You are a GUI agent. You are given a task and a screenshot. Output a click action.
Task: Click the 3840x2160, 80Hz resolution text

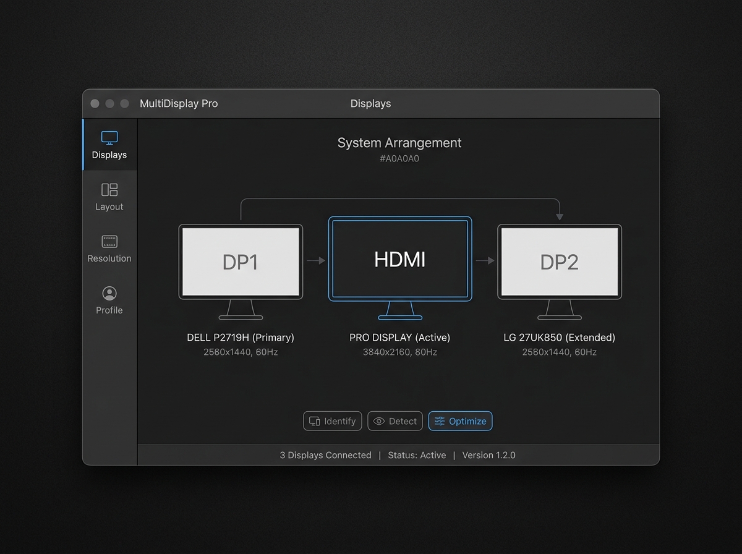pos(400,352)
